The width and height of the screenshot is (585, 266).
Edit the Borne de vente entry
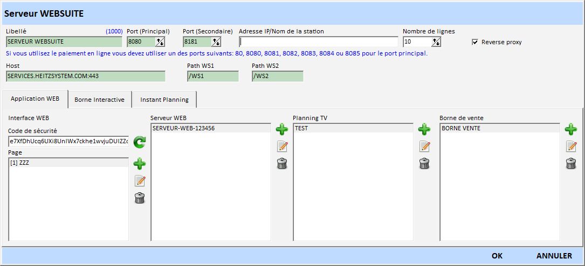[x=571, y=146]
